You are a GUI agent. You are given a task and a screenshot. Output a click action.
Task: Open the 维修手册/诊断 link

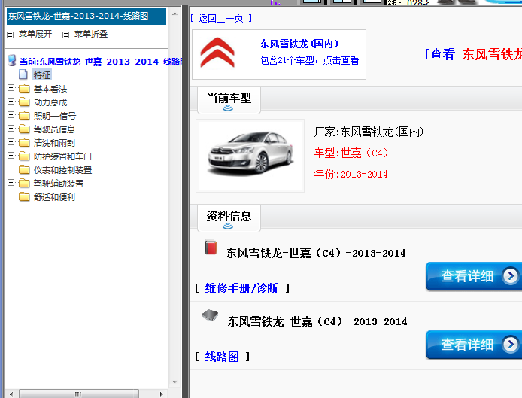pyautogui.click(x=241, y=288)
